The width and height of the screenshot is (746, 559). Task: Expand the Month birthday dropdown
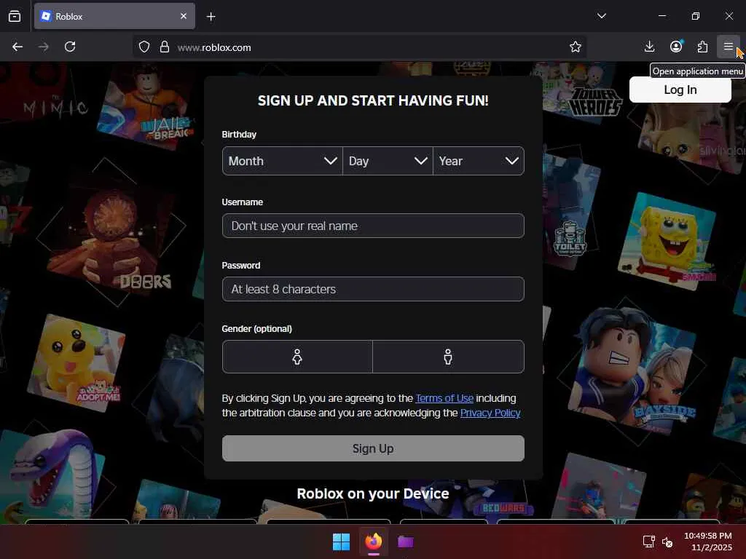282,161
